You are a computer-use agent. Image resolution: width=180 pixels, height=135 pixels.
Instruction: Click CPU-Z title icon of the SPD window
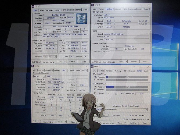pyautogui.click(x=33, y=66)
